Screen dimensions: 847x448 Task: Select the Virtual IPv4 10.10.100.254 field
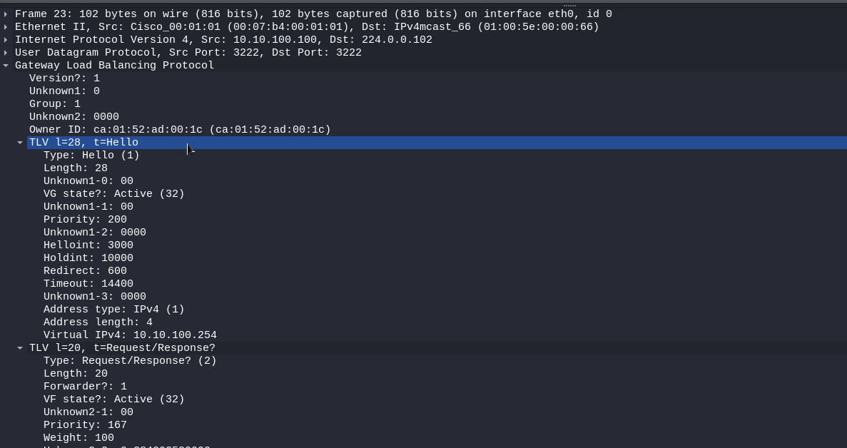pos(130,335)
